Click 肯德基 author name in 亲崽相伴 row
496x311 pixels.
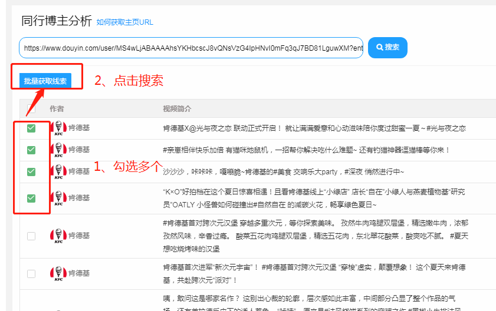click(x=79, y=150)
